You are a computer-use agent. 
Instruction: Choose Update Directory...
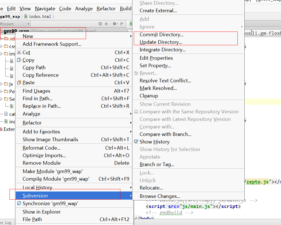point(189,42)
